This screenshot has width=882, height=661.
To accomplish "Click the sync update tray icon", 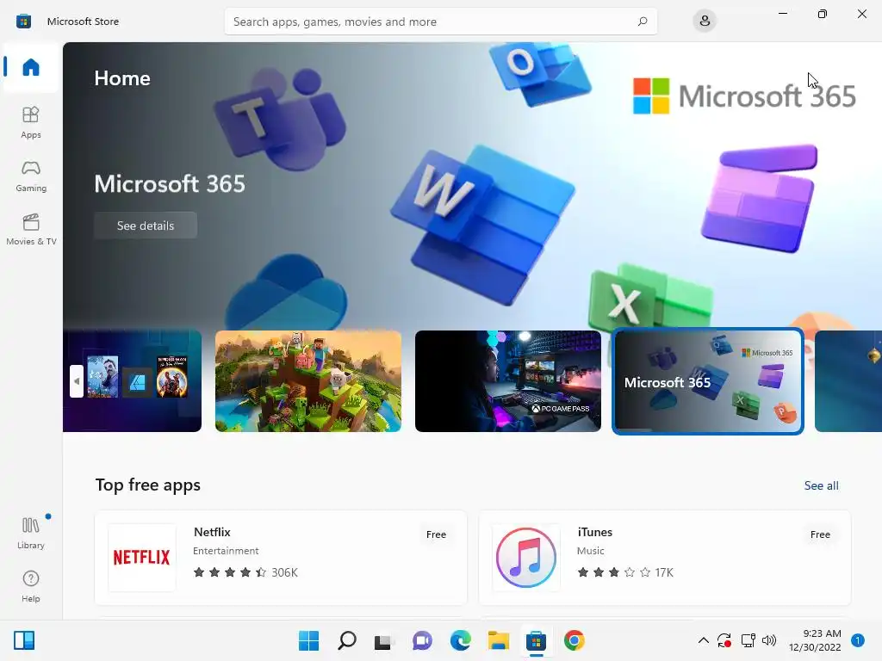I will [x=724, y=640].
